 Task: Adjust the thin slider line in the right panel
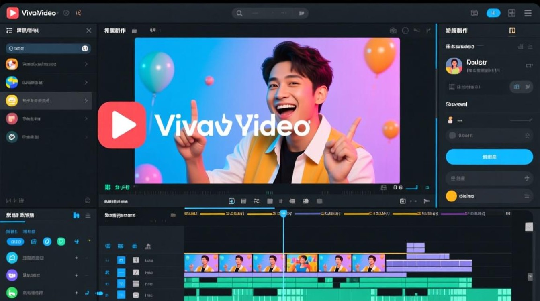[521, 120]
